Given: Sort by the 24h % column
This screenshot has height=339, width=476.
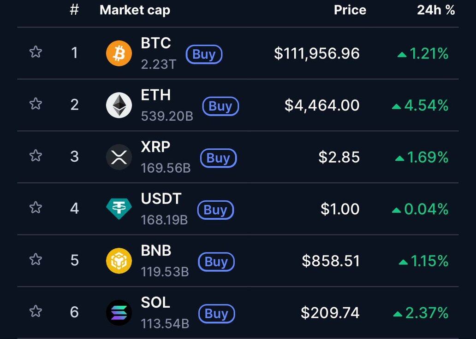Looking at the screenshot, I should (x=436, y=10).
